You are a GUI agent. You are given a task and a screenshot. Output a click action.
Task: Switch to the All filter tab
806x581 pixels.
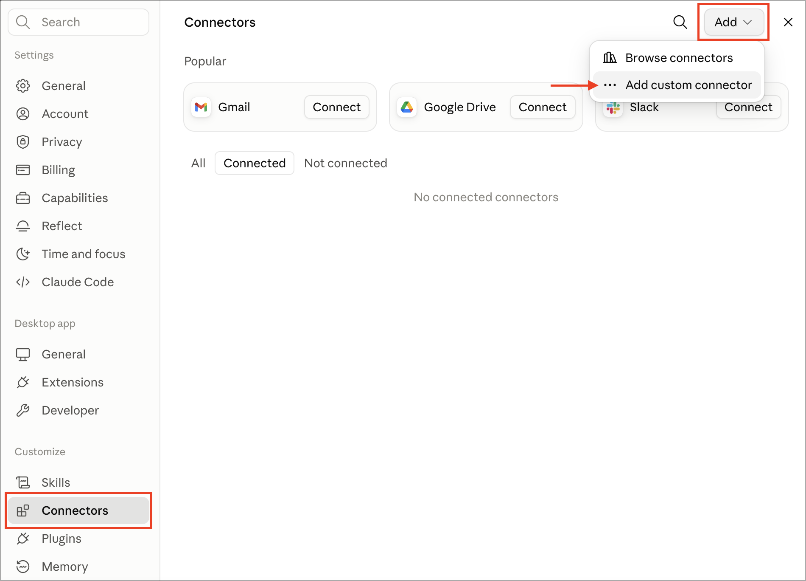click(198, 163)
